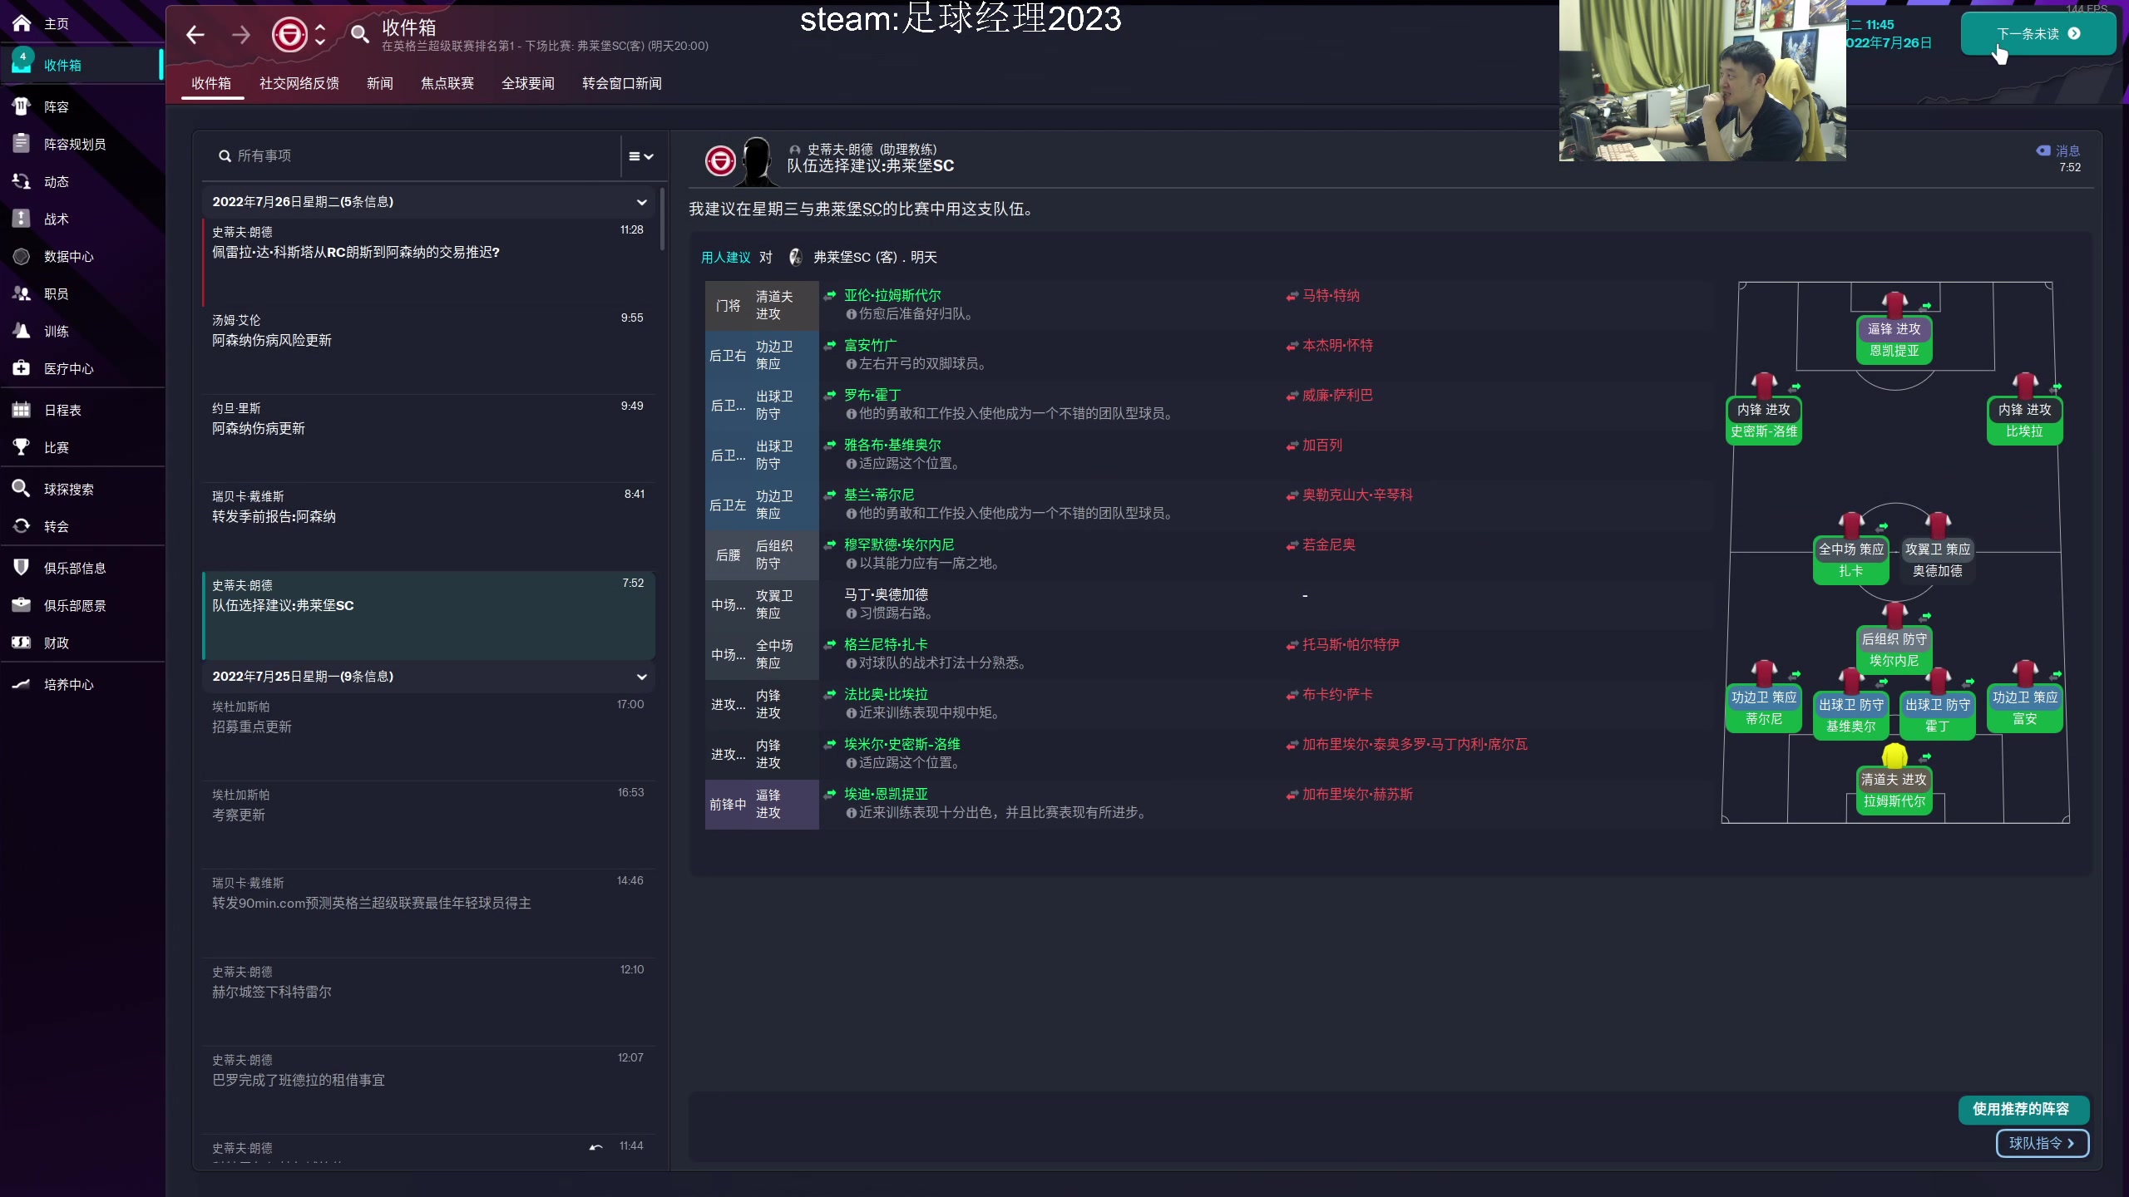Viewport: 2129px width, 1197px height.
Task: Open 战术 tactics icon in sidebar
Action: (x=22, y=219)
